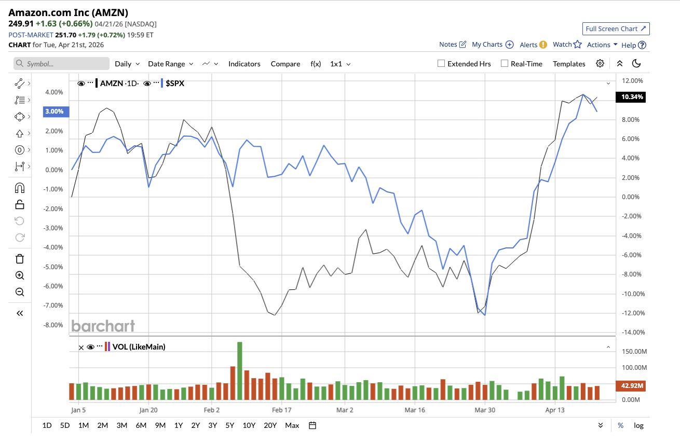Viewport: 680px width, 445px height.
Task: Activate the measure tool icon
Action: pos(20,166)
